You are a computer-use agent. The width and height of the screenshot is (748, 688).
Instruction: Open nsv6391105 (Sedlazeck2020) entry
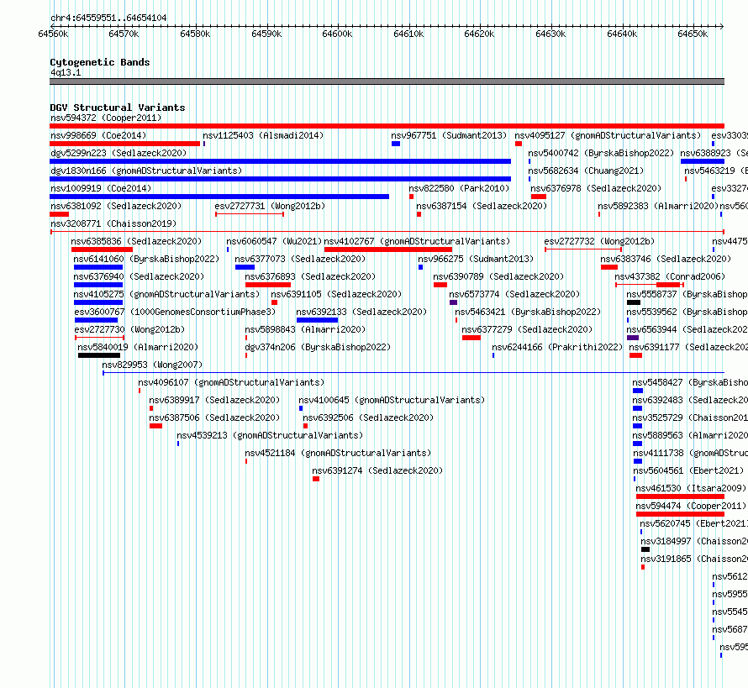tap(336, 294)
